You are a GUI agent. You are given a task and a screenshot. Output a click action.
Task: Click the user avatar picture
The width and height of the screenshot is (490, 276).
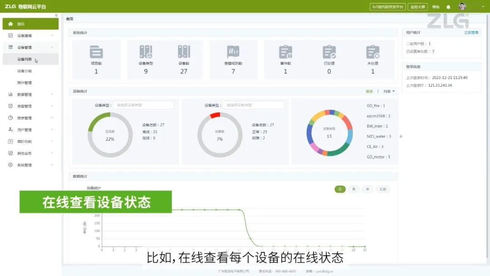462,6
